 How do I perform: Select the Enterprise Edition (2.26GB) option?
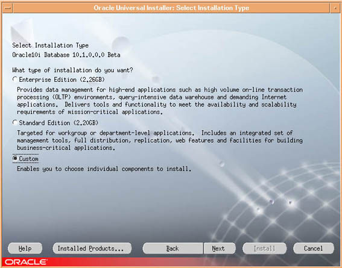(x=15, y=79)
